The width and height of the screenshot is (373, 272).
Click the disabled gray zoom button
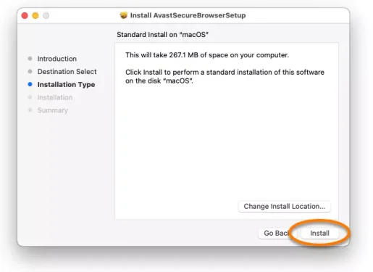tap(46, 15)
